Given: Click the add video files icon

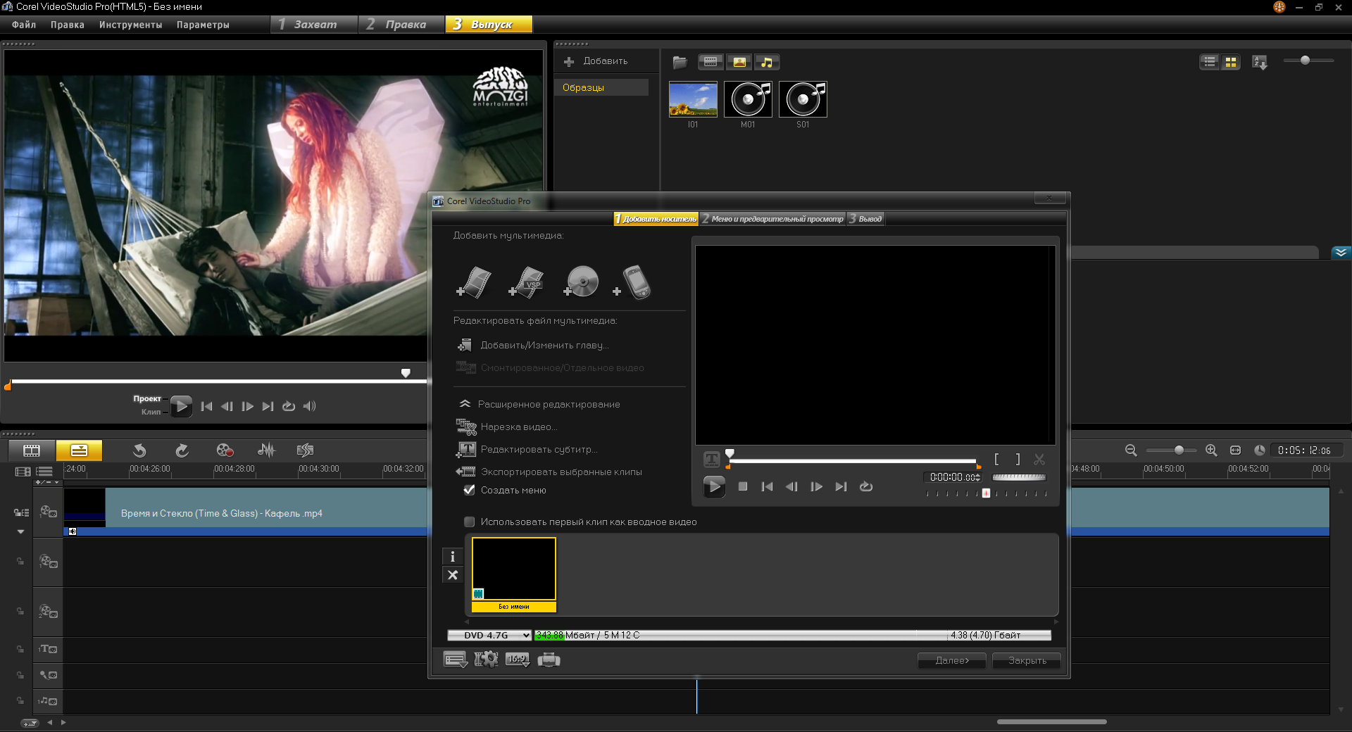Looking at the screenshot, I should [474, 283].
